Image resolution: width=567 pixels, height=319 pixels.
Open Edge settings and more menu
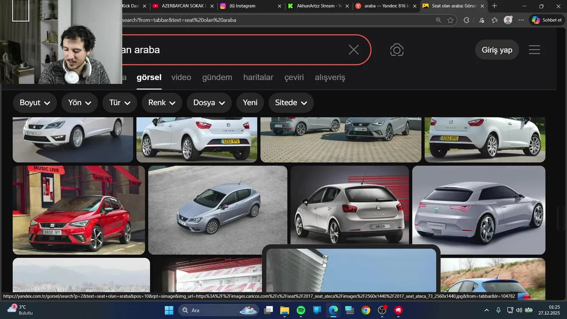[521, 20]
